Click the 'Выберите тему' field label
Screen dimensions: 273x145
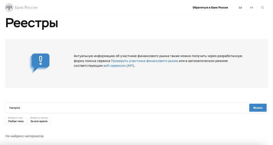pos(15,118)
